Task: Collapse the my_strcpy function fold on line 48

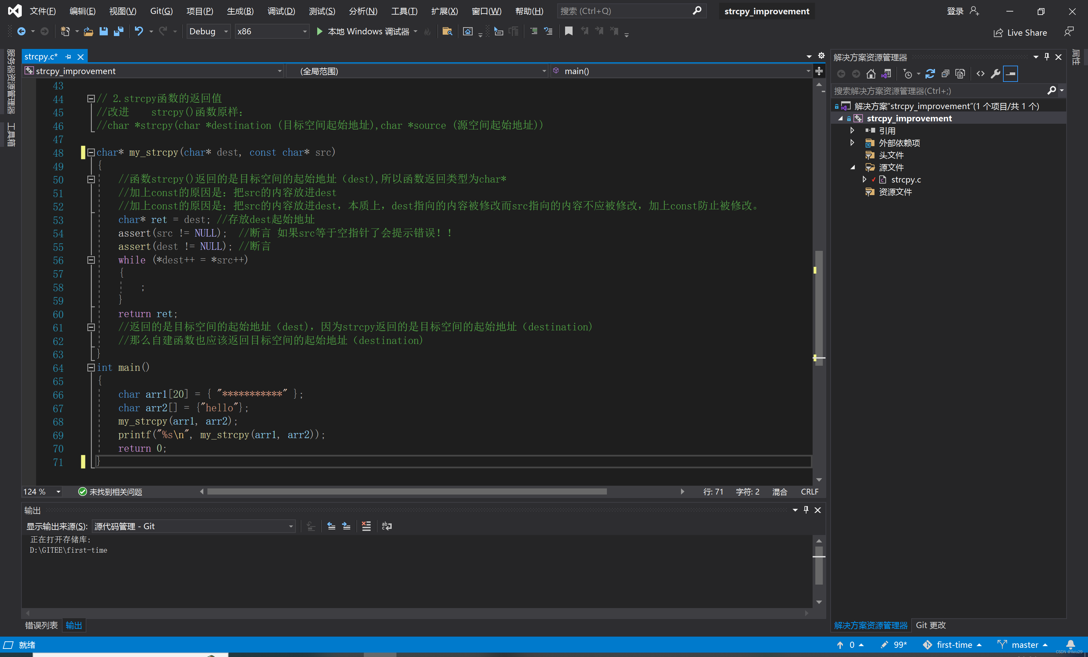Action: (x=91, y=153)
